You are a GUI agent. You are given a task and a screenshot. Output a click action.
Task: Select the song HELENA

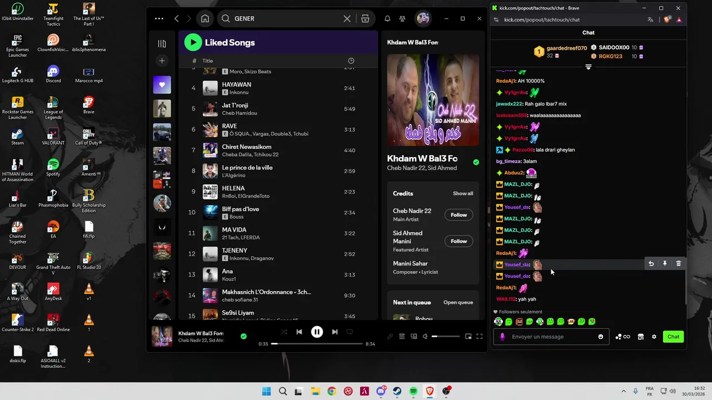coord(278,192)
